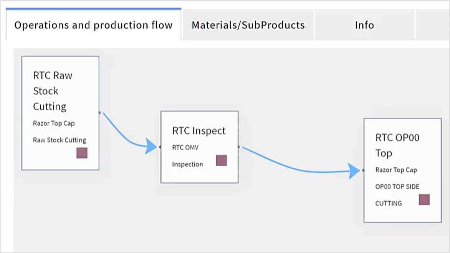Open the Info tab
450x253 pixels.
click(364, 25)
